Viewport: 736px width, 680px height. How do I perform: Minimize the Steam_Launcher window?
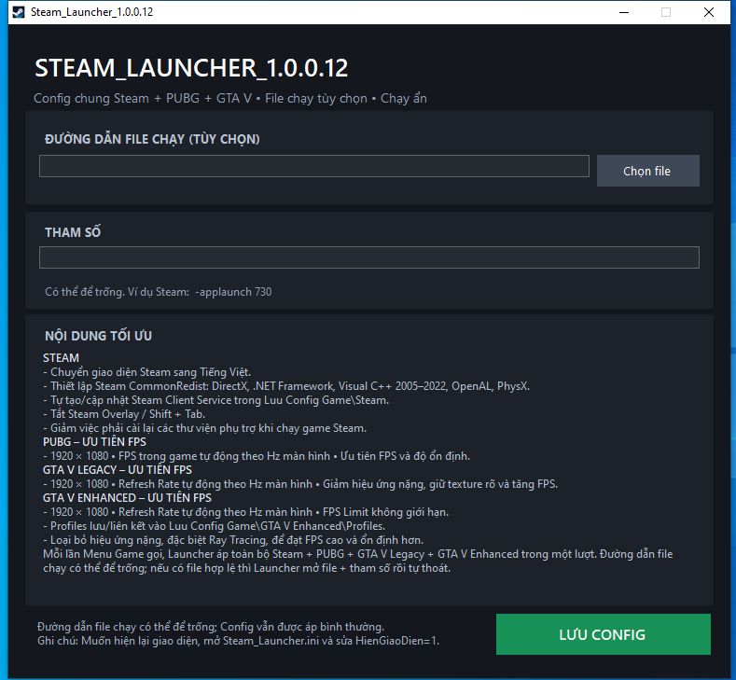coord(624,12)
